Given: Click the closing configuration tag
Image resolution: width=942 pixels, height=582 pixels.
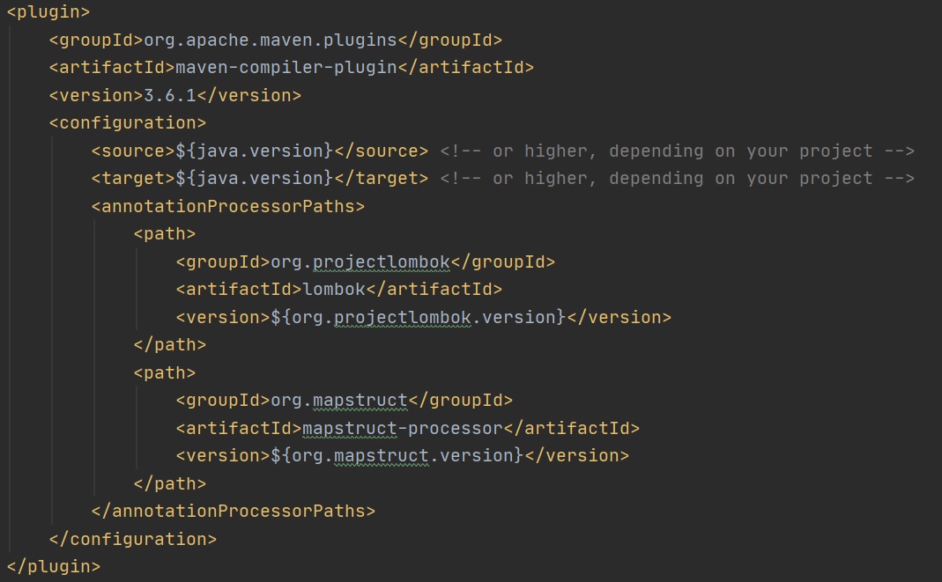Looking at the screenshot, I should click(132, 538).
